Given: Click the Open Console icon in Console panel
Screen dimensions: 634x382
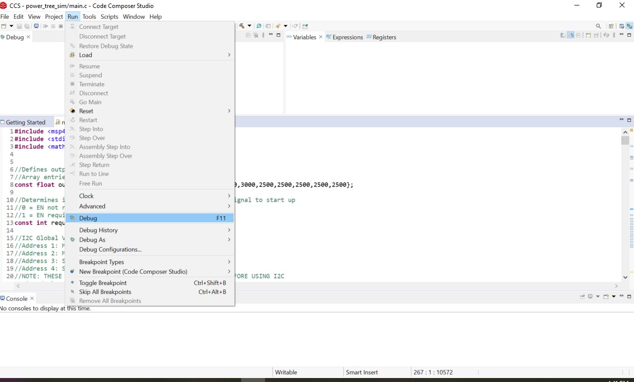Looking at the screenshot, I should (606, 296).
